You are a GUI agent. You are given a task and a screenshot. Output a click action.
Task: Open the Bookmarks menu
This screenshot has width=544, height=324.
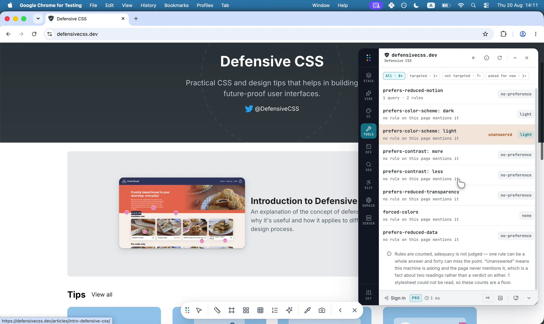[x=176, y=5]
